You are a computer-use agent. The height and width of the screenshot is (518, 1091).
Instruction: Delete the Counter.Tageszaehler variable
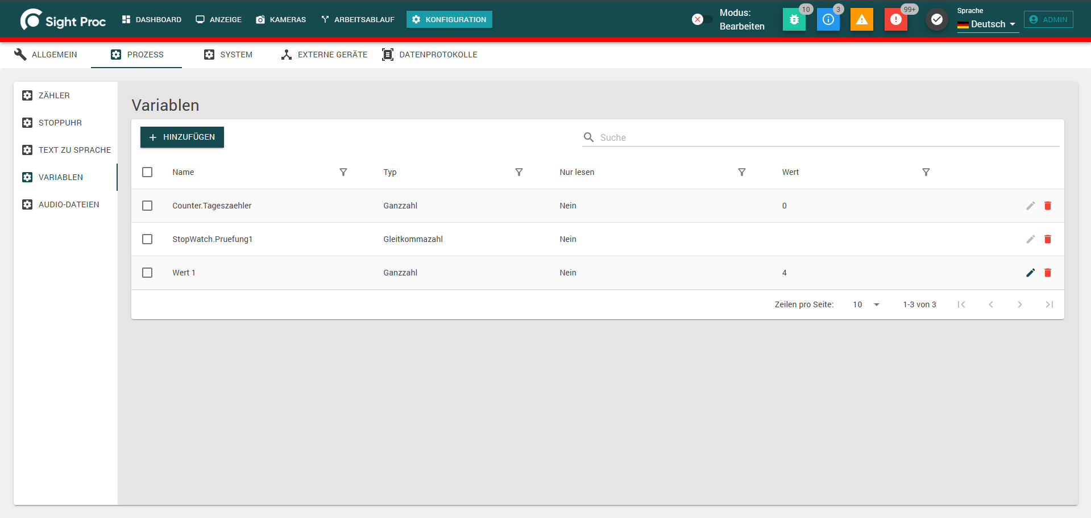(1048, 206)
